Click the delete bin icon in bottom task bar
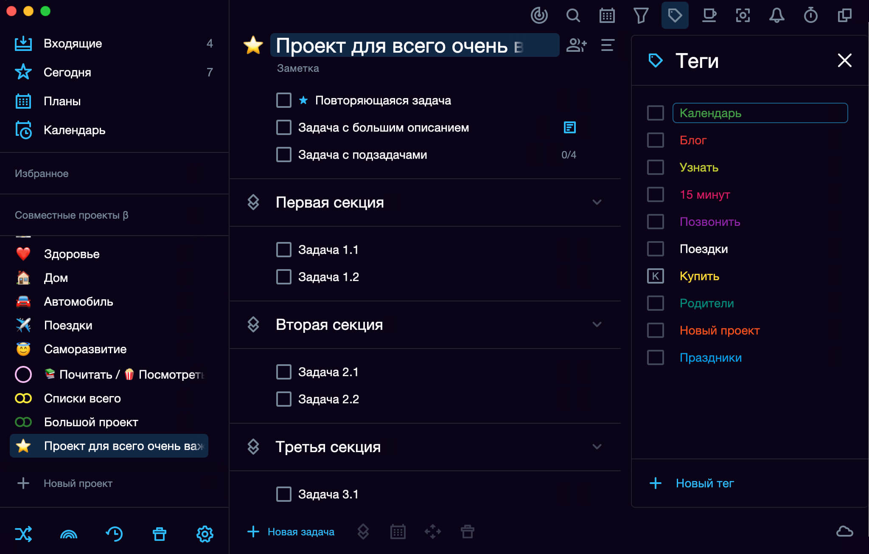Image resolution: width=869 pixels, height=554 pixels. [x=468, y=532]
